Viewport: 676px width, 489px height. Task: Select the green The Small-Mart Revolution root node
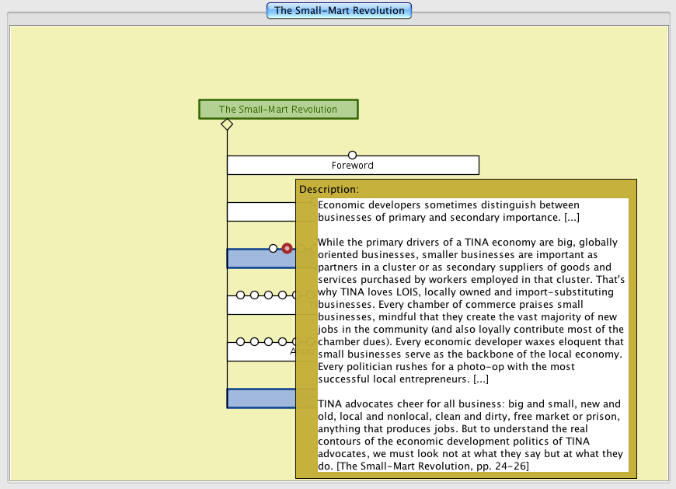coord(278,110)
